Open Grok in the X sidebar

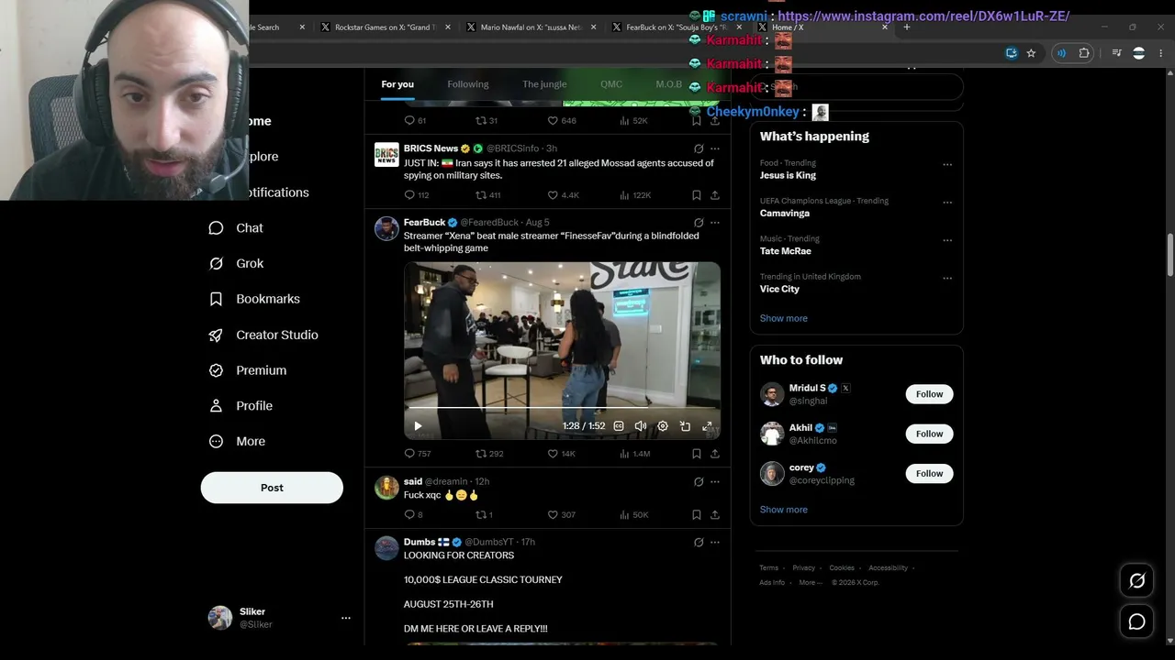pos(236,264)
